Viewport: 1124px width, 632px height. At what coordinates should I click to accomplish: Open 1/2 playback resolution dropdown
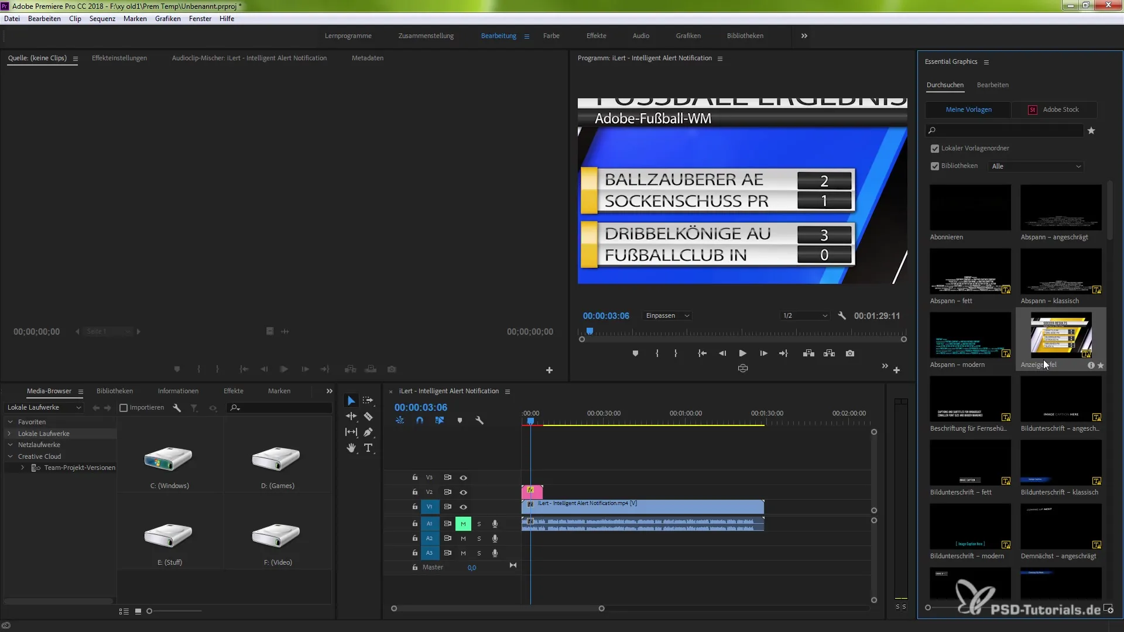tap(805, 315)
